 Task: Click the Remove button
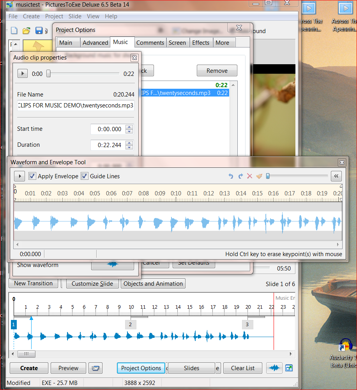(x=217, y=71)
